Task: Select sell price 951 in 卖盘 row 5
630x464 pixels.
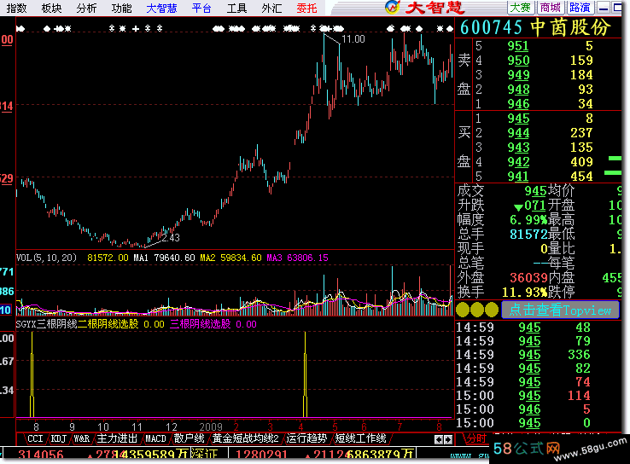Action: [518, 46]
